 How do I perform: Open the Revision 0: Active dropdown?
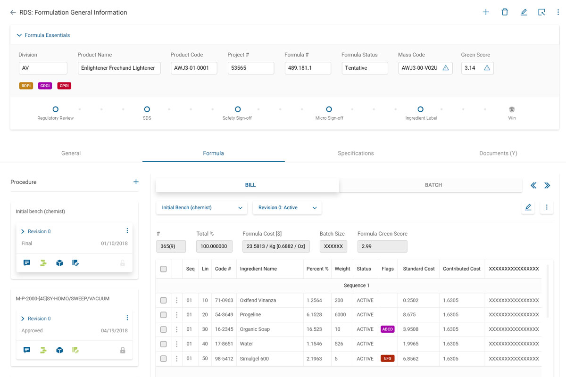pyautogui.click(x=287, y=207)
